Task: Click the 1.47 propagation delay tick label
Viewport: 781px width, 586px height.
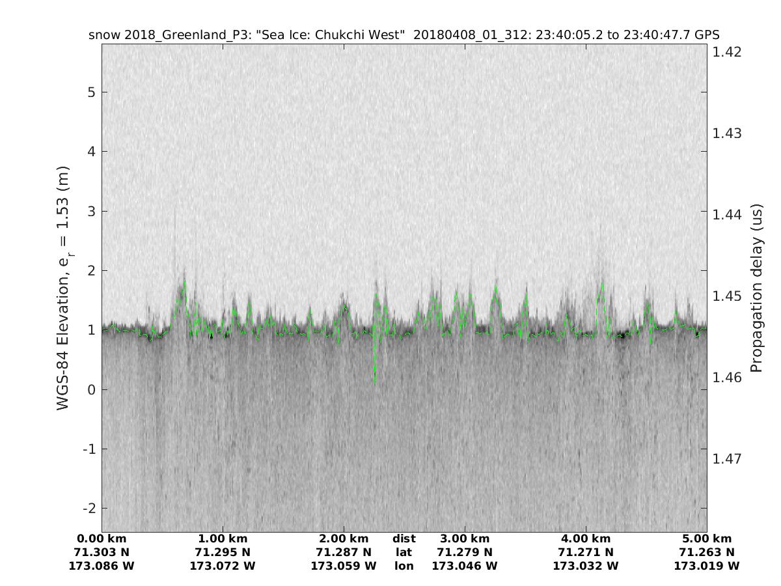Action: click(x=728, y=459)
